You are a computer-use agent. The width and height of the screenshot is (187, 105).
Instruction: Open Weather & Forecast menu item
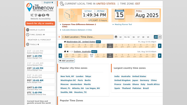click(x=39, y=40)
